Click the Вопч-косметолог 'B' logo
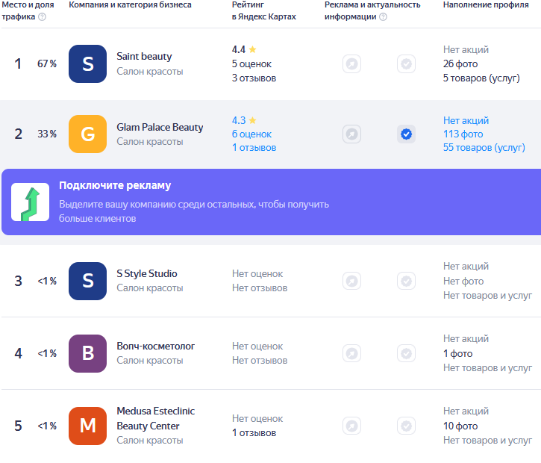Viewport: 541px width, 463px height. pos(87,353)
